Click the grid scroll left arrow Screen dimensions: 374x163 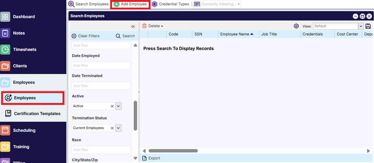[144, 150]
